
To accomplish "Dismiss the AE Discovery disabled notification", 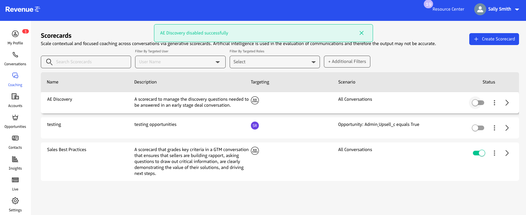I will click(361, 33).
